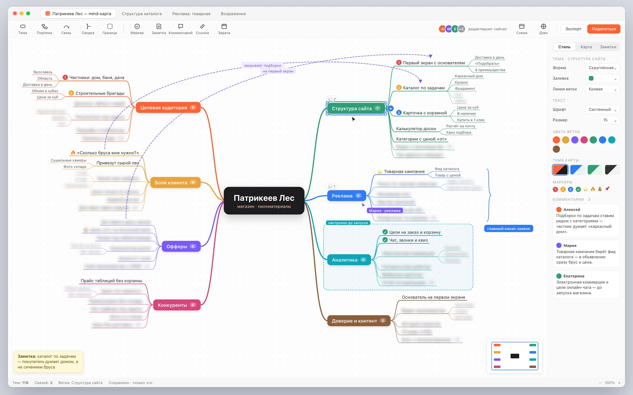The image size is (633, 395).
Task: Choose the purple branch color swatch
Action: [x=575, y=140]
